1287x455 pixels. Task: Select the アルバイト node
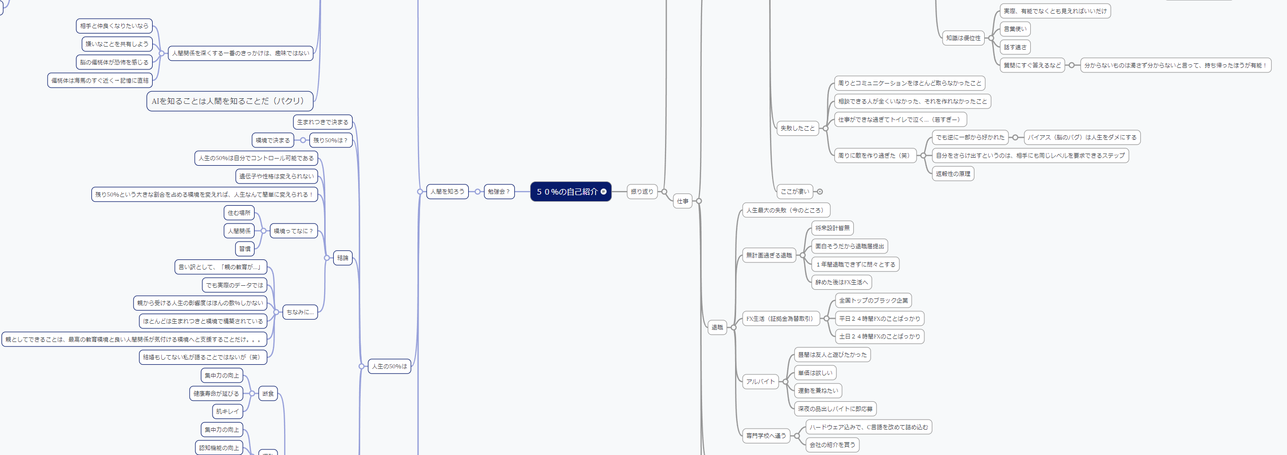pyautogui.click(x=760, y=382)
